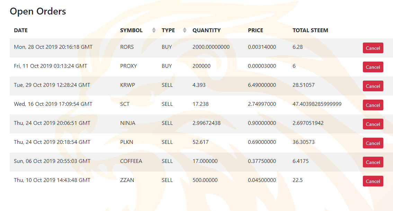Click the TYPE column header
The image size is (393, 211).
[x=168, y=30]
